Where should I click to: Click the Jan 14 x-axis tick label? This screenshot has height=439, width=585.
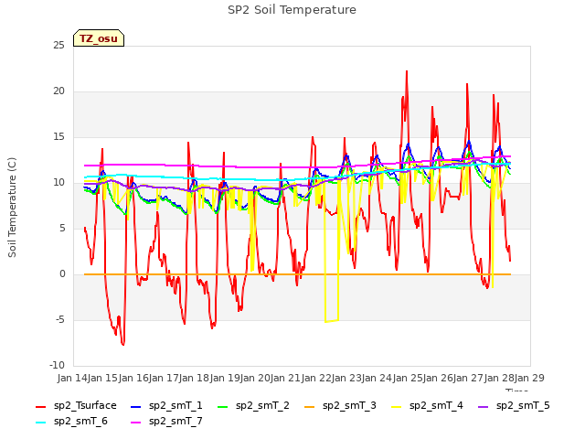(72, 378)
